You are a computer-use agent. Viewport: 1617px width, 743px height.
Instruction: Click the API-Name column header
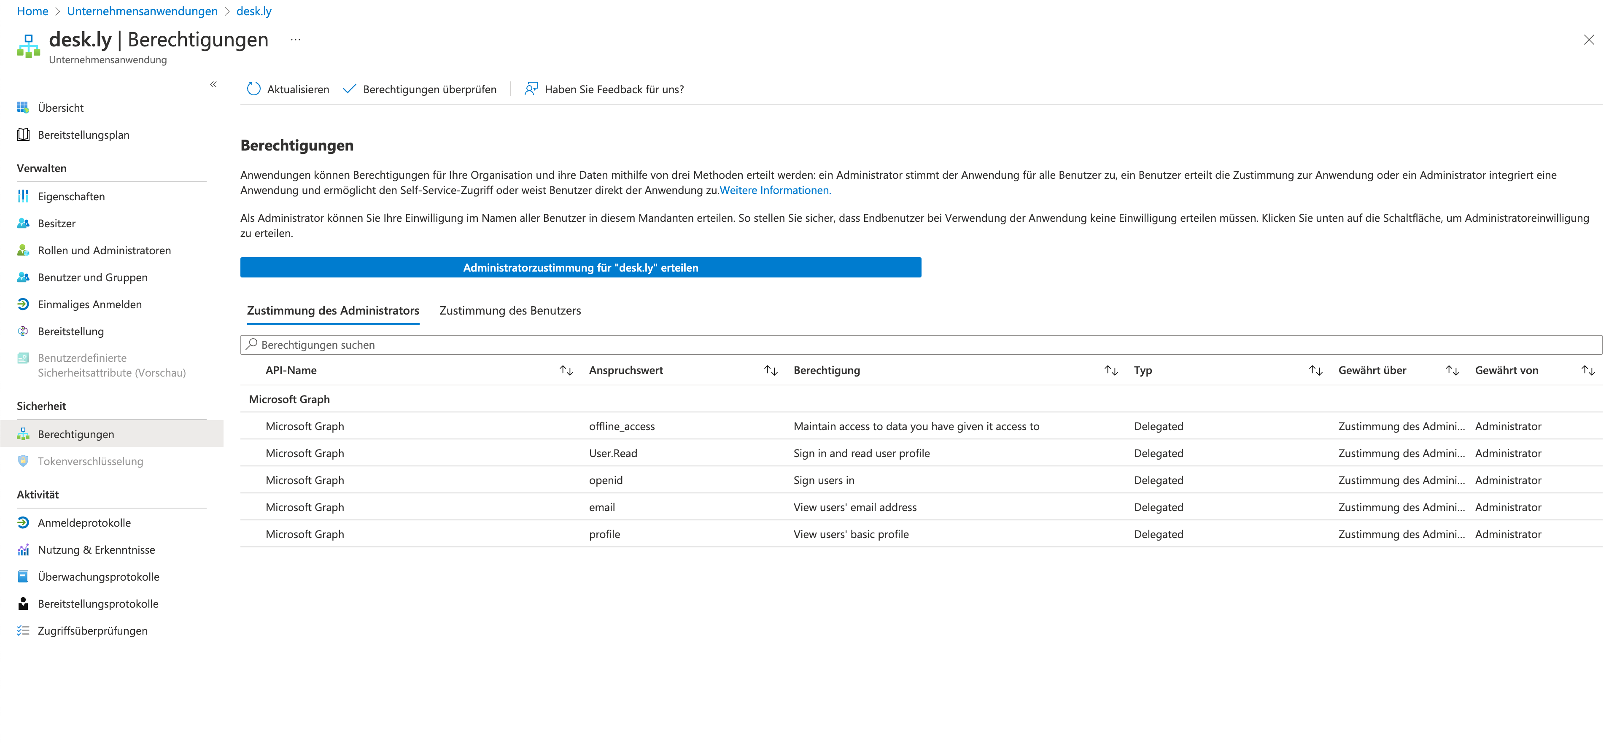pos(291,370)
